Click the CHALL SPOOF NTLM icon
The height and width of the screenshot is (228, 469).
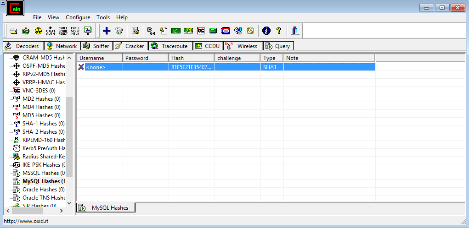[75, 31]
